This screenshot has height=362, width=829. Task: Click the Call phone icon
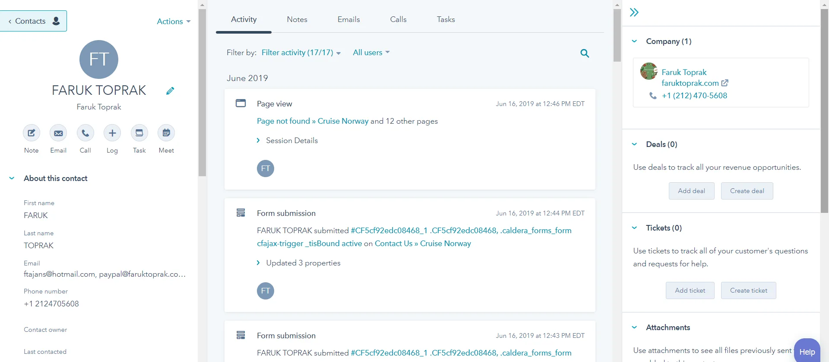point(85,133)
